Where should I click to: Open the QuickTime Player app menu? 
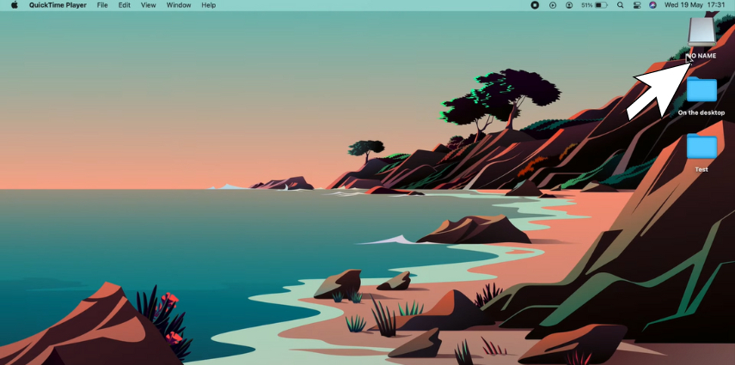(58, 5)
